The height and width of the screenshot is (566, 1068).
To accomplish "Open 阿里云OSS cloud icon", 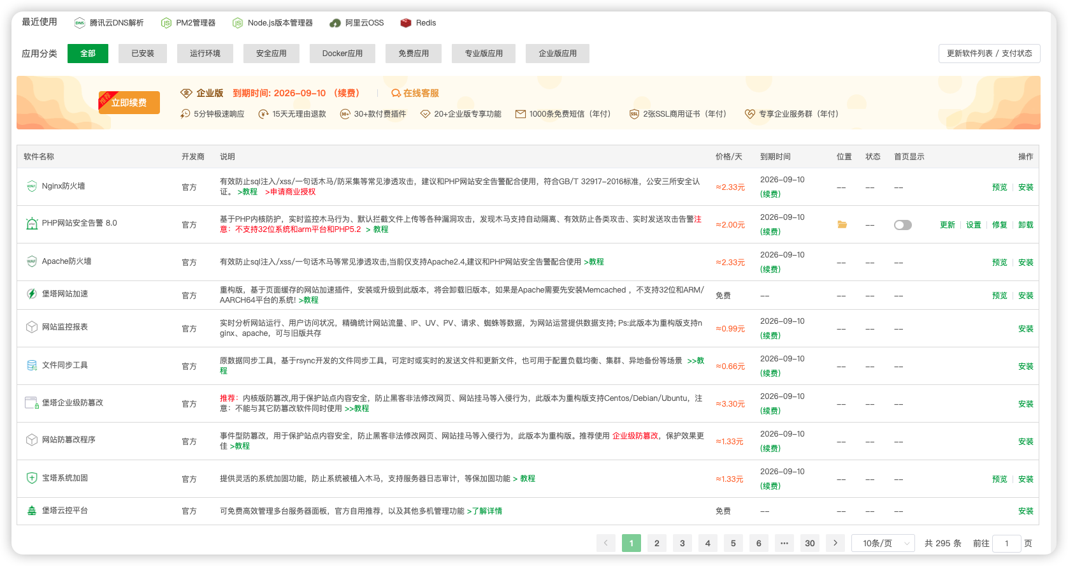I will click(335, 23).
